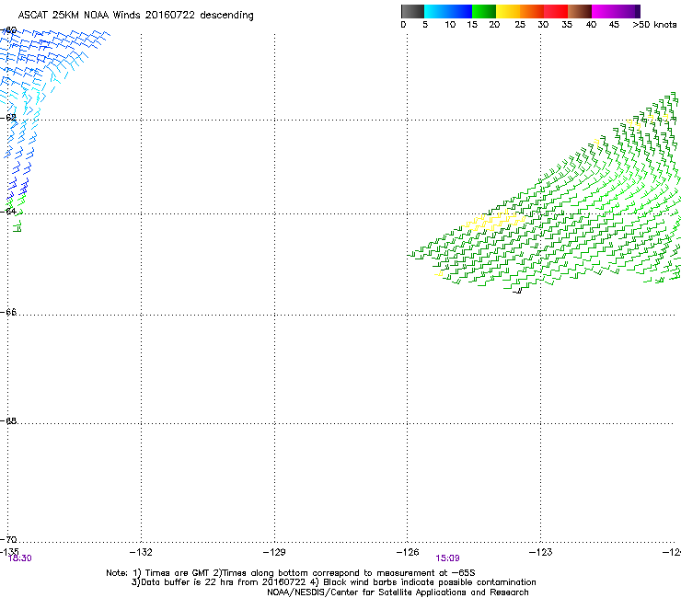Image resolution: width=681 pixels, height=598 pixels.
Task: Click the 'Data buffer is 22 hrs' note
Action: pos(333,582)
